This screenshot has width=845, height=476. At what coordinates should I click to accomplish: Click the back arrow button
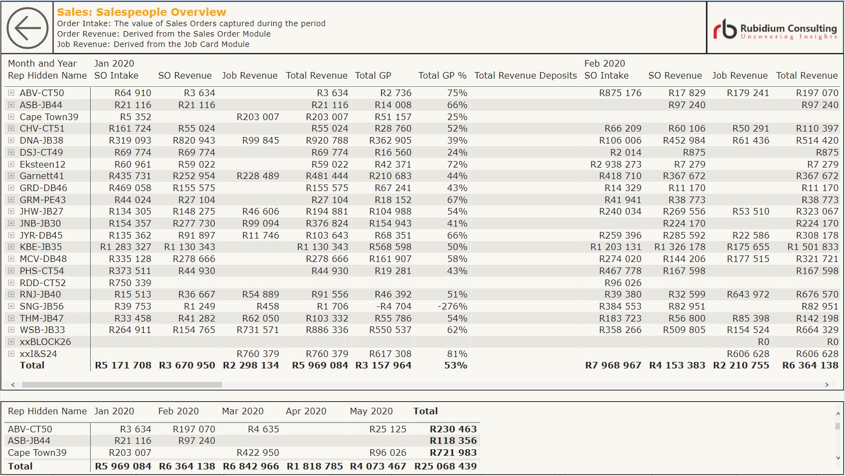click(x=27, y=28)
